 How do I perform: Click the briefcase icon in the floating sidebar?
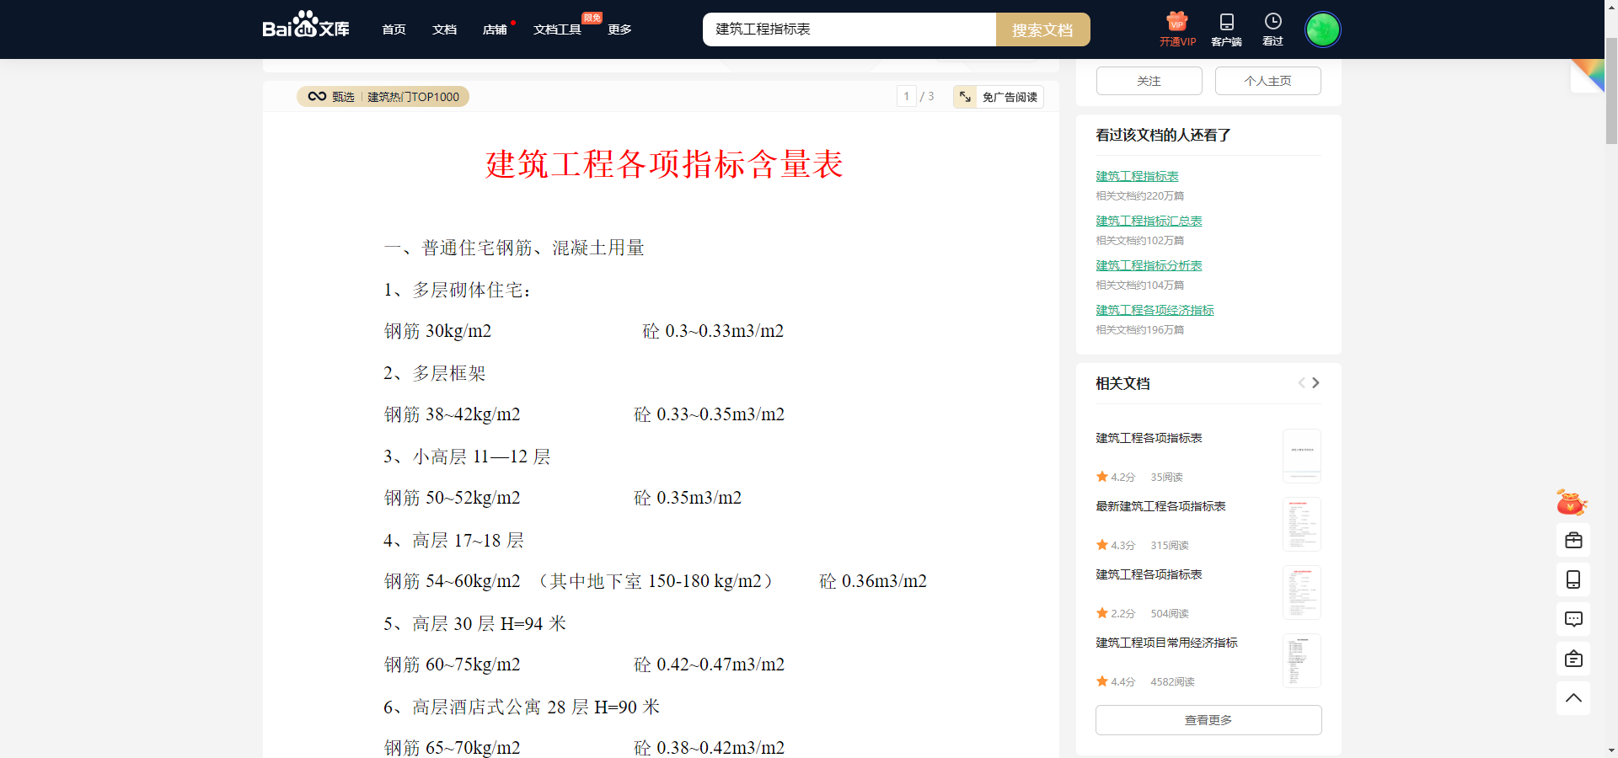pyautogui.click(x=1573, y=541)
